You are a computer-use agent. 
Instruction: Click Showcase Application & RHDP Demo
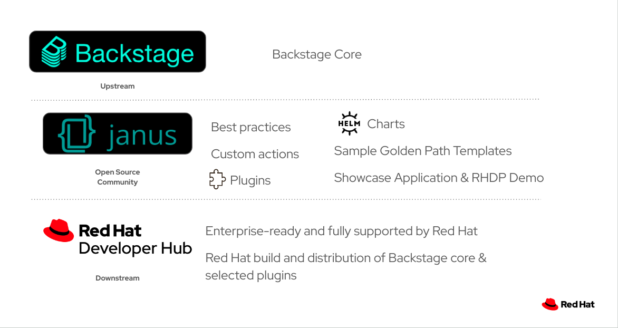click(x=439, y=178)
